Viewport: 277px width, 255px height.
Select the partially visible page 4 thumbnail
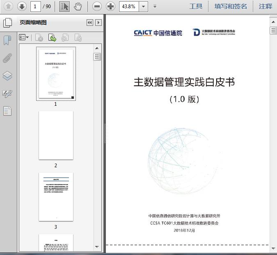click(56, 243)
